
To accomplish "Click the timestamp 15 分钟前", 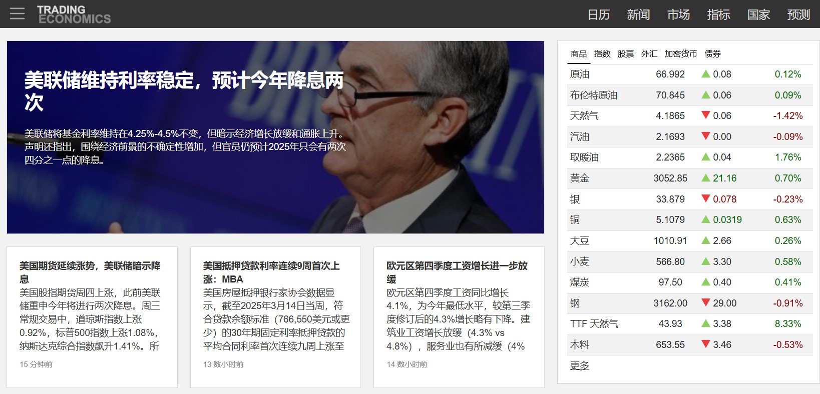I will tap(36, 364).
